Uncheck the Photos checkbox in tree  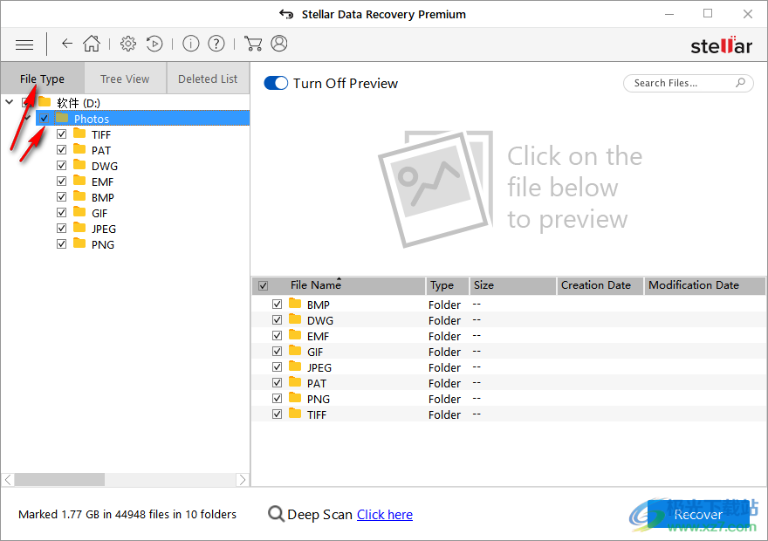tap(45, 118)
